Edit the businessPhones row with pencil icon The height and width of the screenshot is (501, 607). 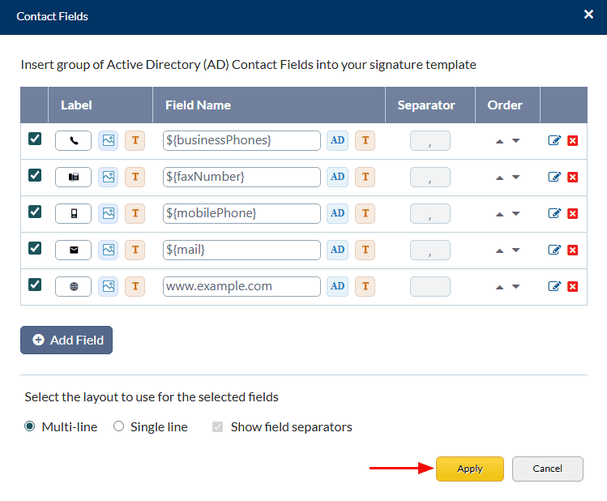click(x=554, y=140)
